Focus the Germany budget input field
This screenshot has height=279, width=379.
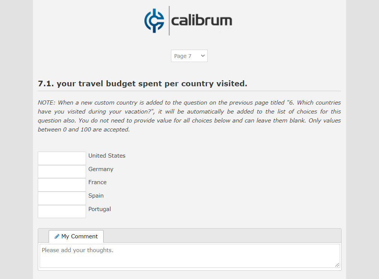tap(62, 172)
